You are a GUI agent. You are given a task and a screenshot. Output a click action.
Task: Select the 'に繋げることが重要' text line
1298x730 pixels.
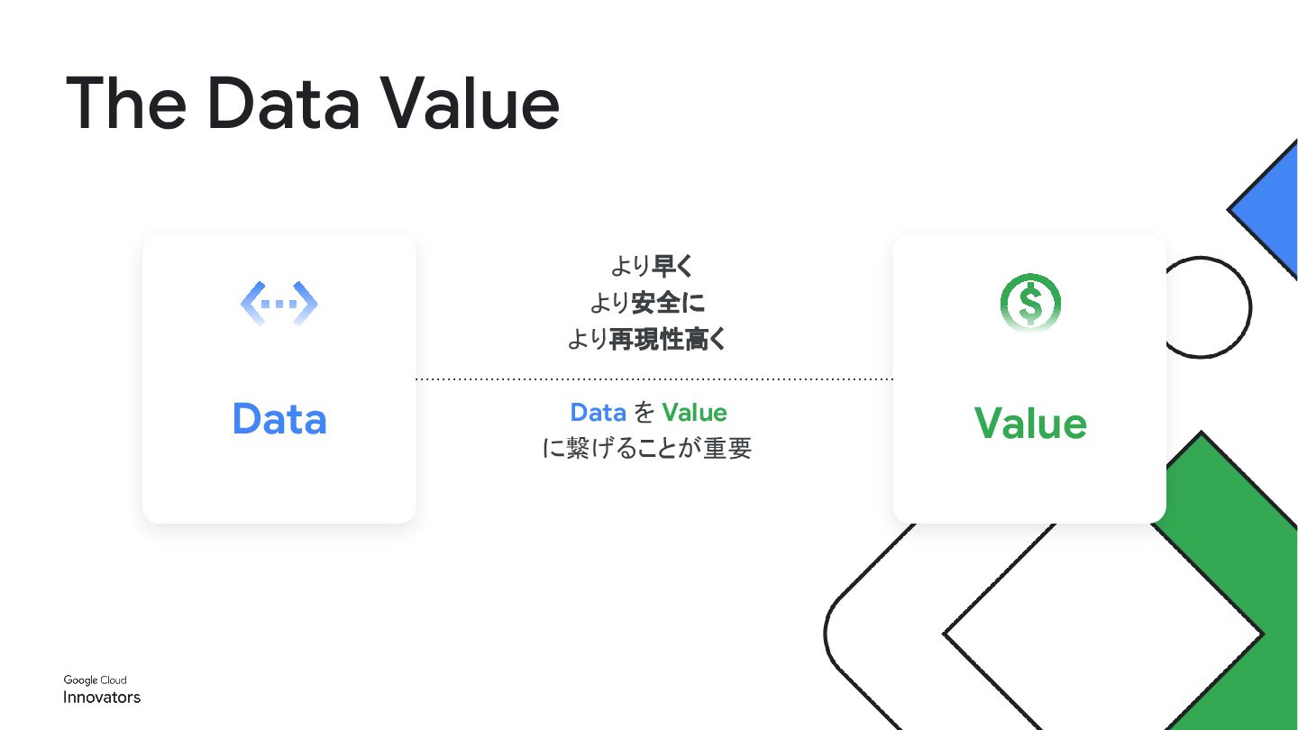[x=647, y=448]
